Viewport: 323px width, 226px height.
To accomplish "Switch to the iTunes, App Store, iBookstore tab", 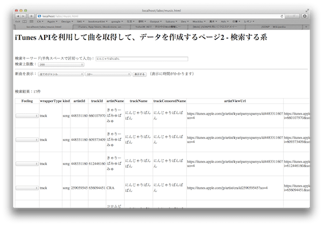I will click(x=101, y=27).
